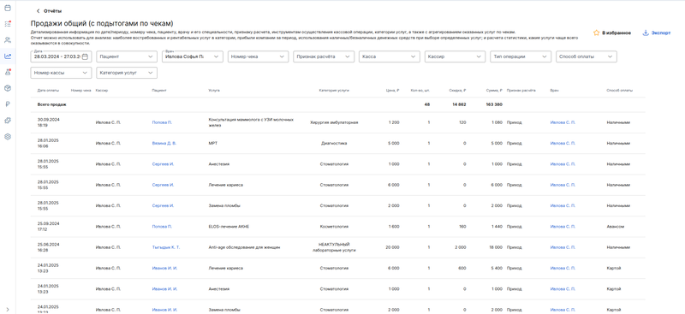685x314 pixels.
Task: Open the calendar icon in the sidebar
Action: click(x=8, y=8)
